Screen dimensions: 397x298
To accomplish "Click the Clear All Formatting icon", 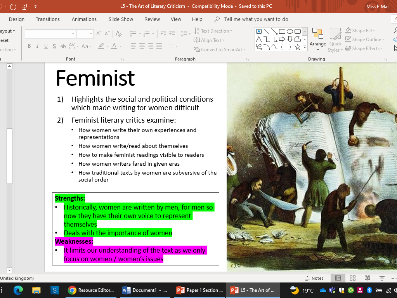I will (119, 34).
